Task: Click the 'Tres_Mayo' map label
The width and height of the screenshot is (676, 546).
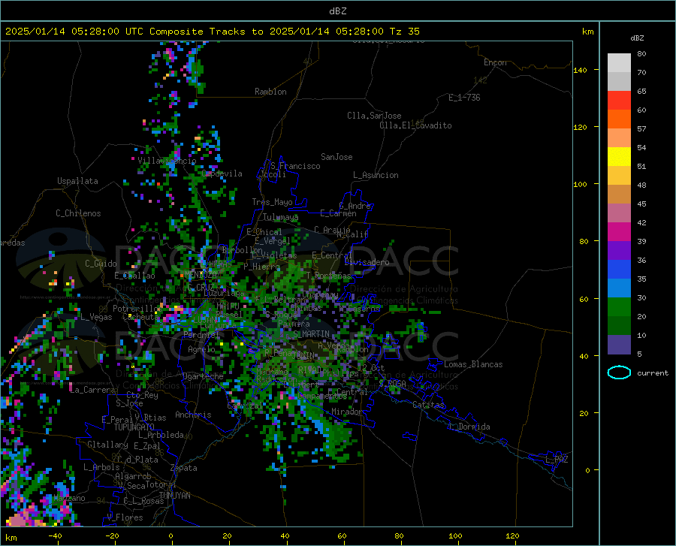Action: 272,202
